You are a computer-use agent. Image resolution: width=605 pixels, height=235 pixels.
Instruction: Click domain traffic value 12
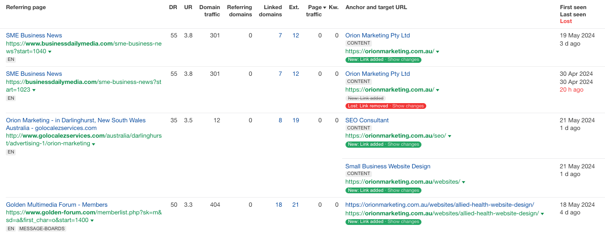pos(217,120)
